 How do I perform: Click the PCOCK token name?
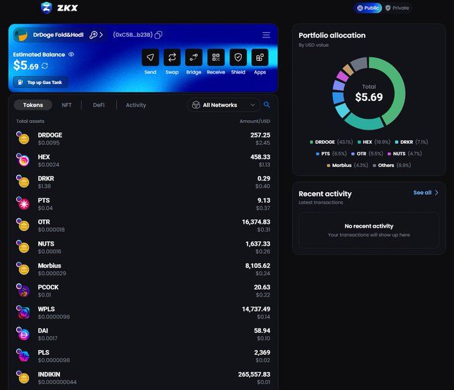pyautogui.click(x=48, y=287)
